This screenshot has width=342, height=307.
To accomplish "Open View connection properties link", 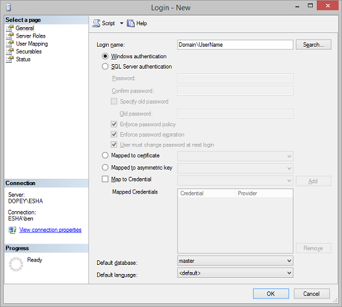I will (51, 230).
